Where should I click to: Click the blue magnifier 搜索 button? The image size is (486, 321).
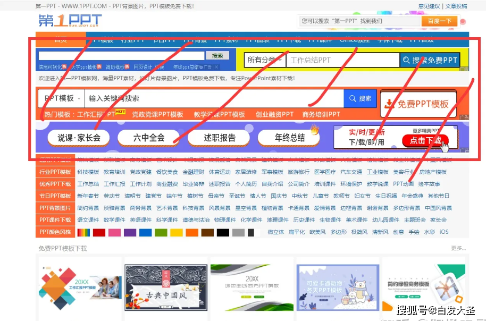click(x=359, y=98)
